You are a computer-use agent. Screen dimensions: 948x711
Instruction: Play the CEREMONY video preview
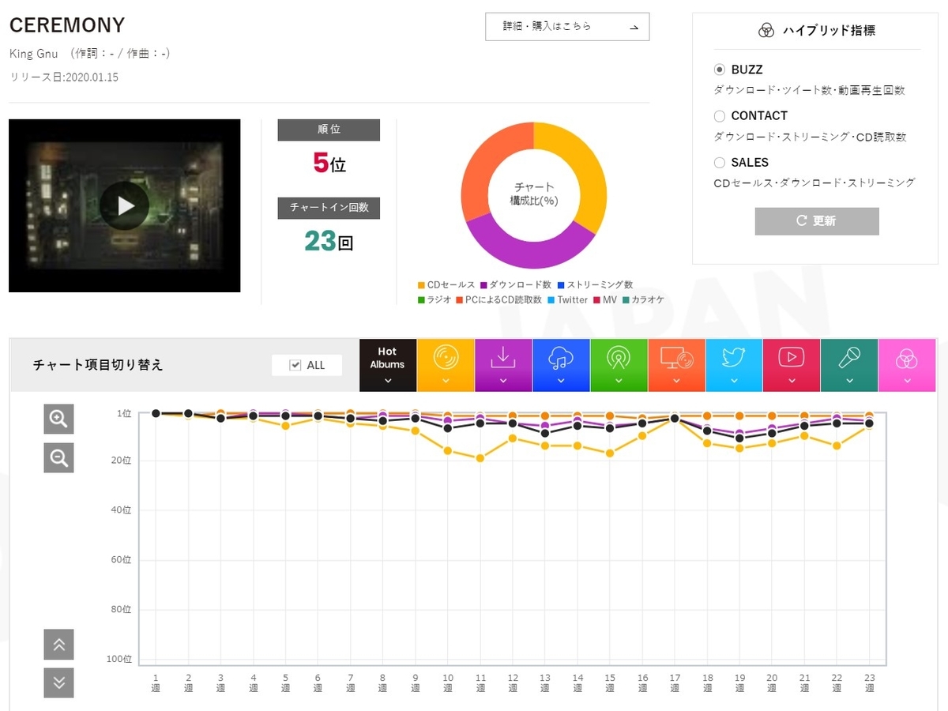tap(125, 205)
